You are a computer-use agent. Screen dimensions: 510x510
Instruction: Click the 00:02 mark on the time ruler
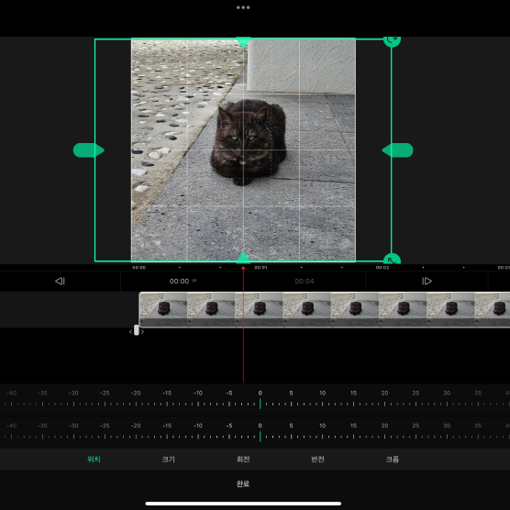pos(382,268)
